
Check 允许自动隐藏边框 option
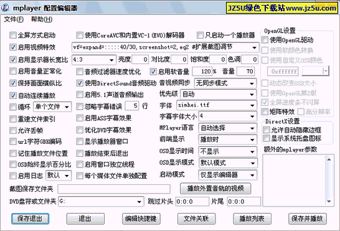(x=266, y=130)
